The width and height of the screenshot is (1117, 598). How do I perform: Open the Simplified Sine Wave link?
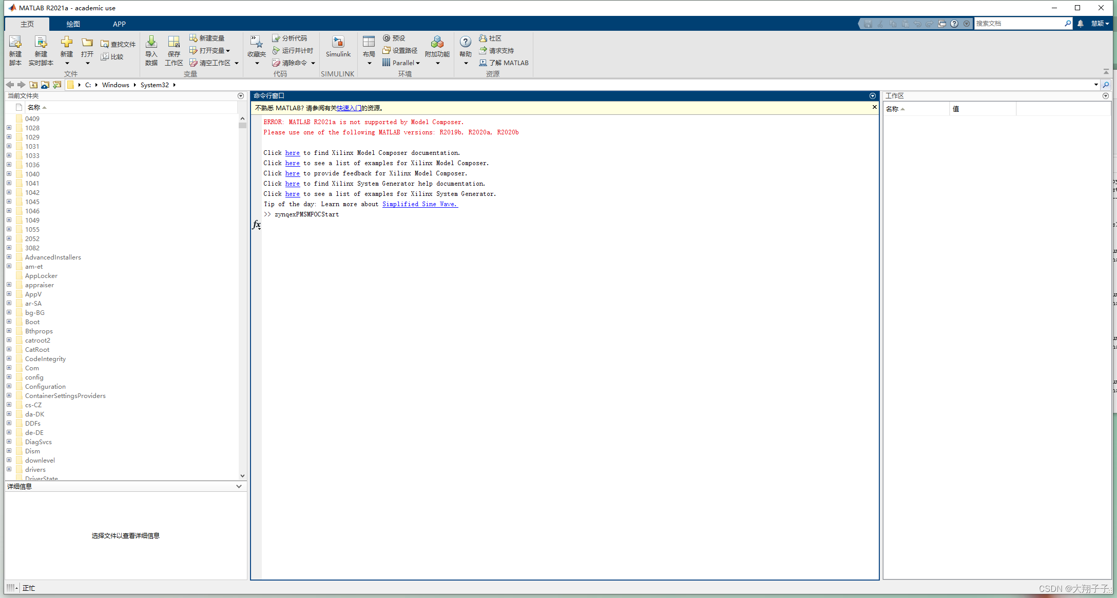point(419,204)
